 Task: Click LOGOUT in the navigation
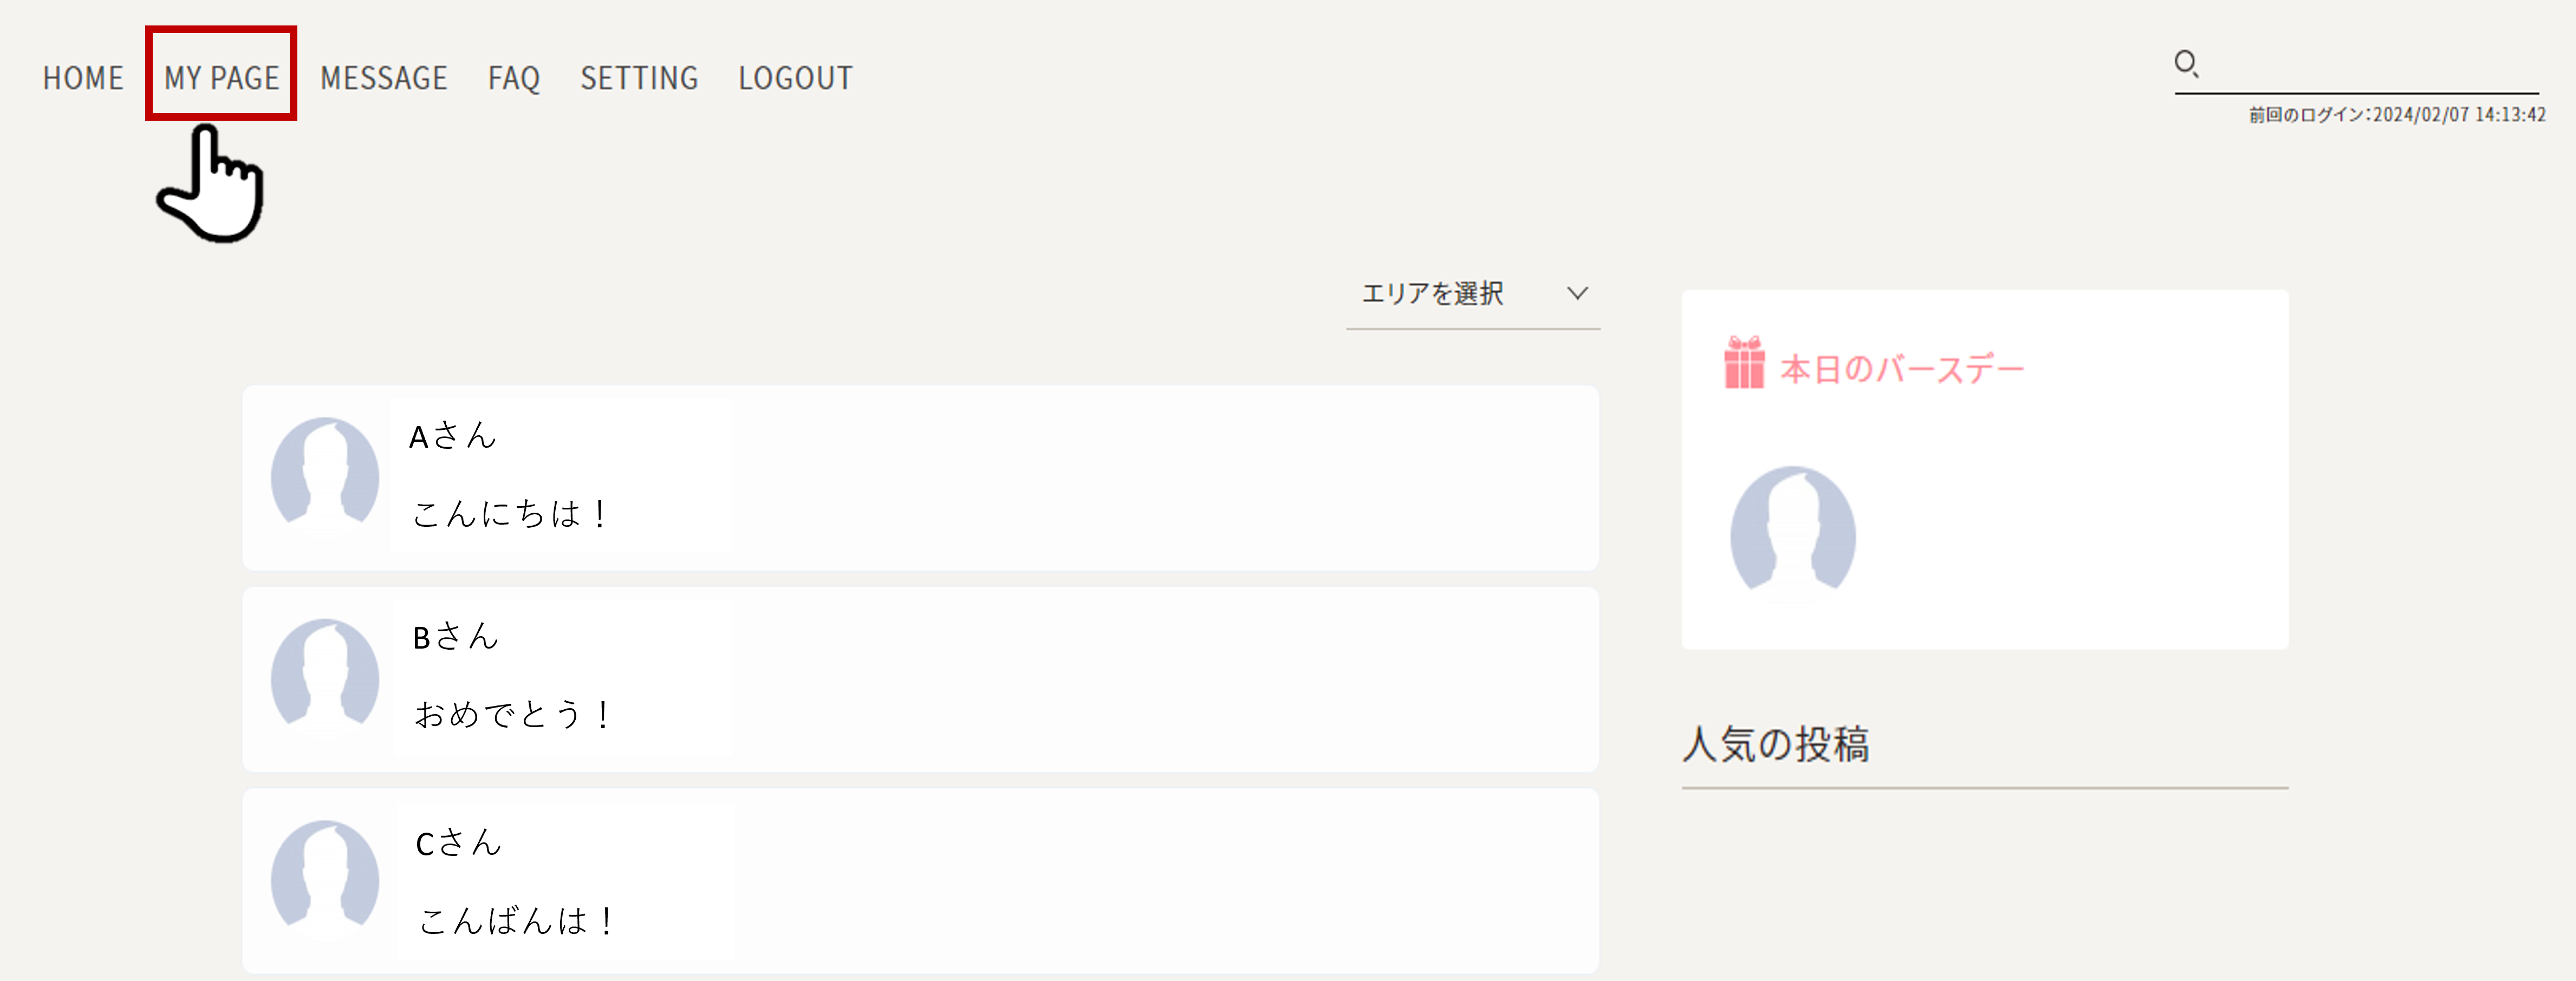(795, 78)
